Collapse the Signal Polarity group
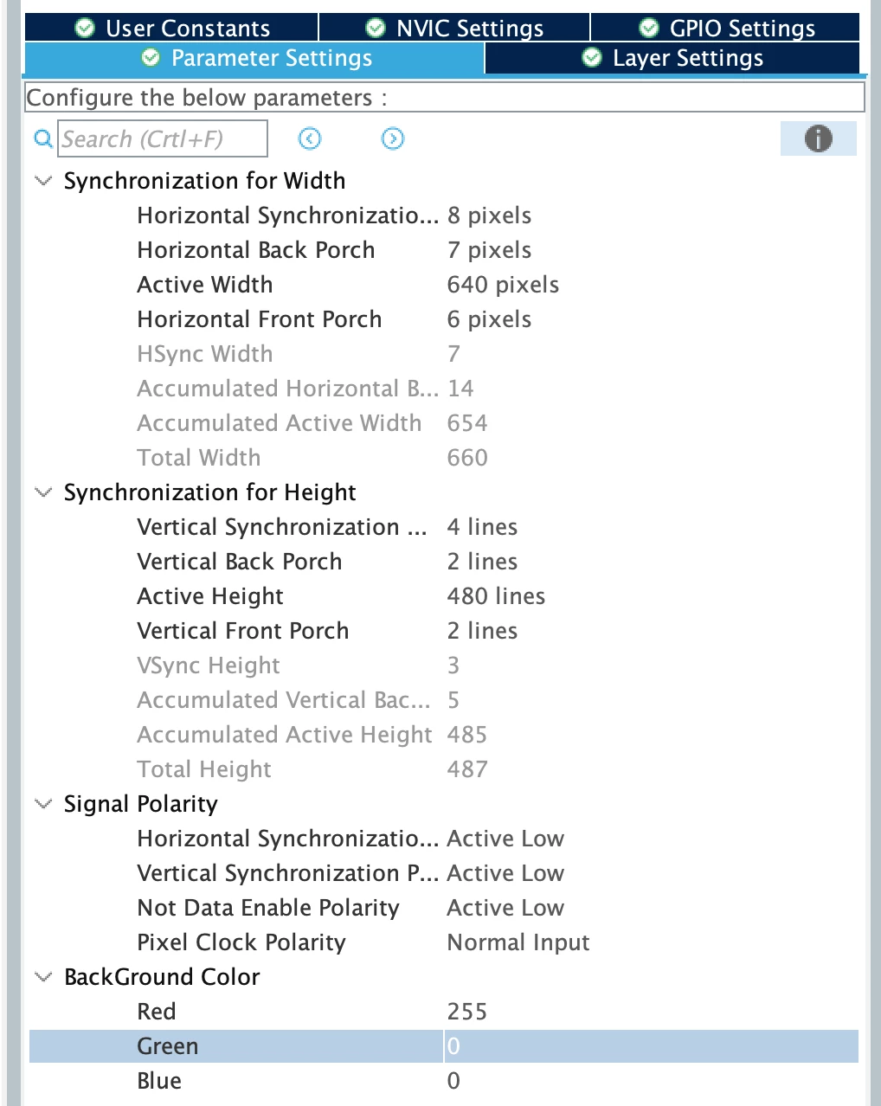This screenshot has height=1106, width=881. click(43, 804)
